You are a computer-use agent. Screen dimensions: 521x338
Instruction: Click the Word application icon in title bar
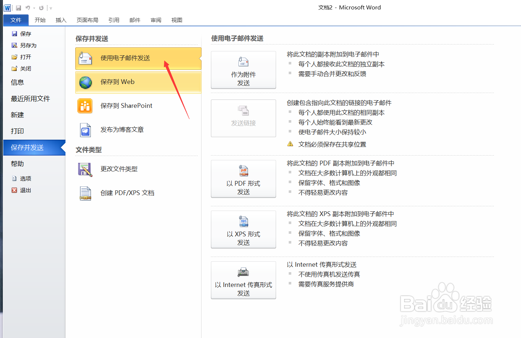click(x=7, y=8)
